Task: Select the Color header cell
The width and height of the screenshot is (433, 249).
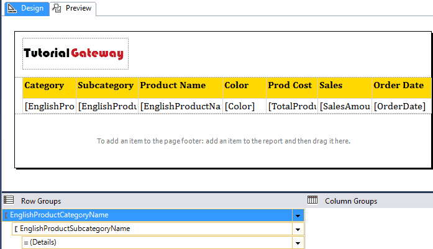Action: coord(244,88)
